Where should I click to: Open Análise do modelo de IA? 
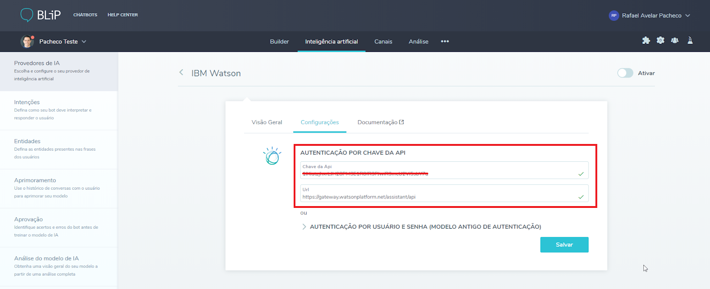[59, 266]
